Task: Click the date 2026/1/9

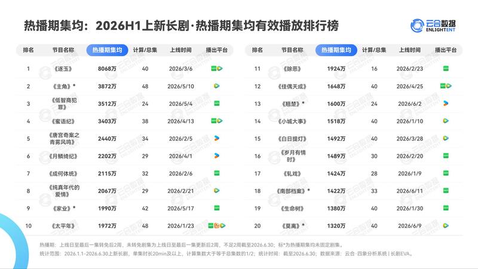Action: (410, 173)
